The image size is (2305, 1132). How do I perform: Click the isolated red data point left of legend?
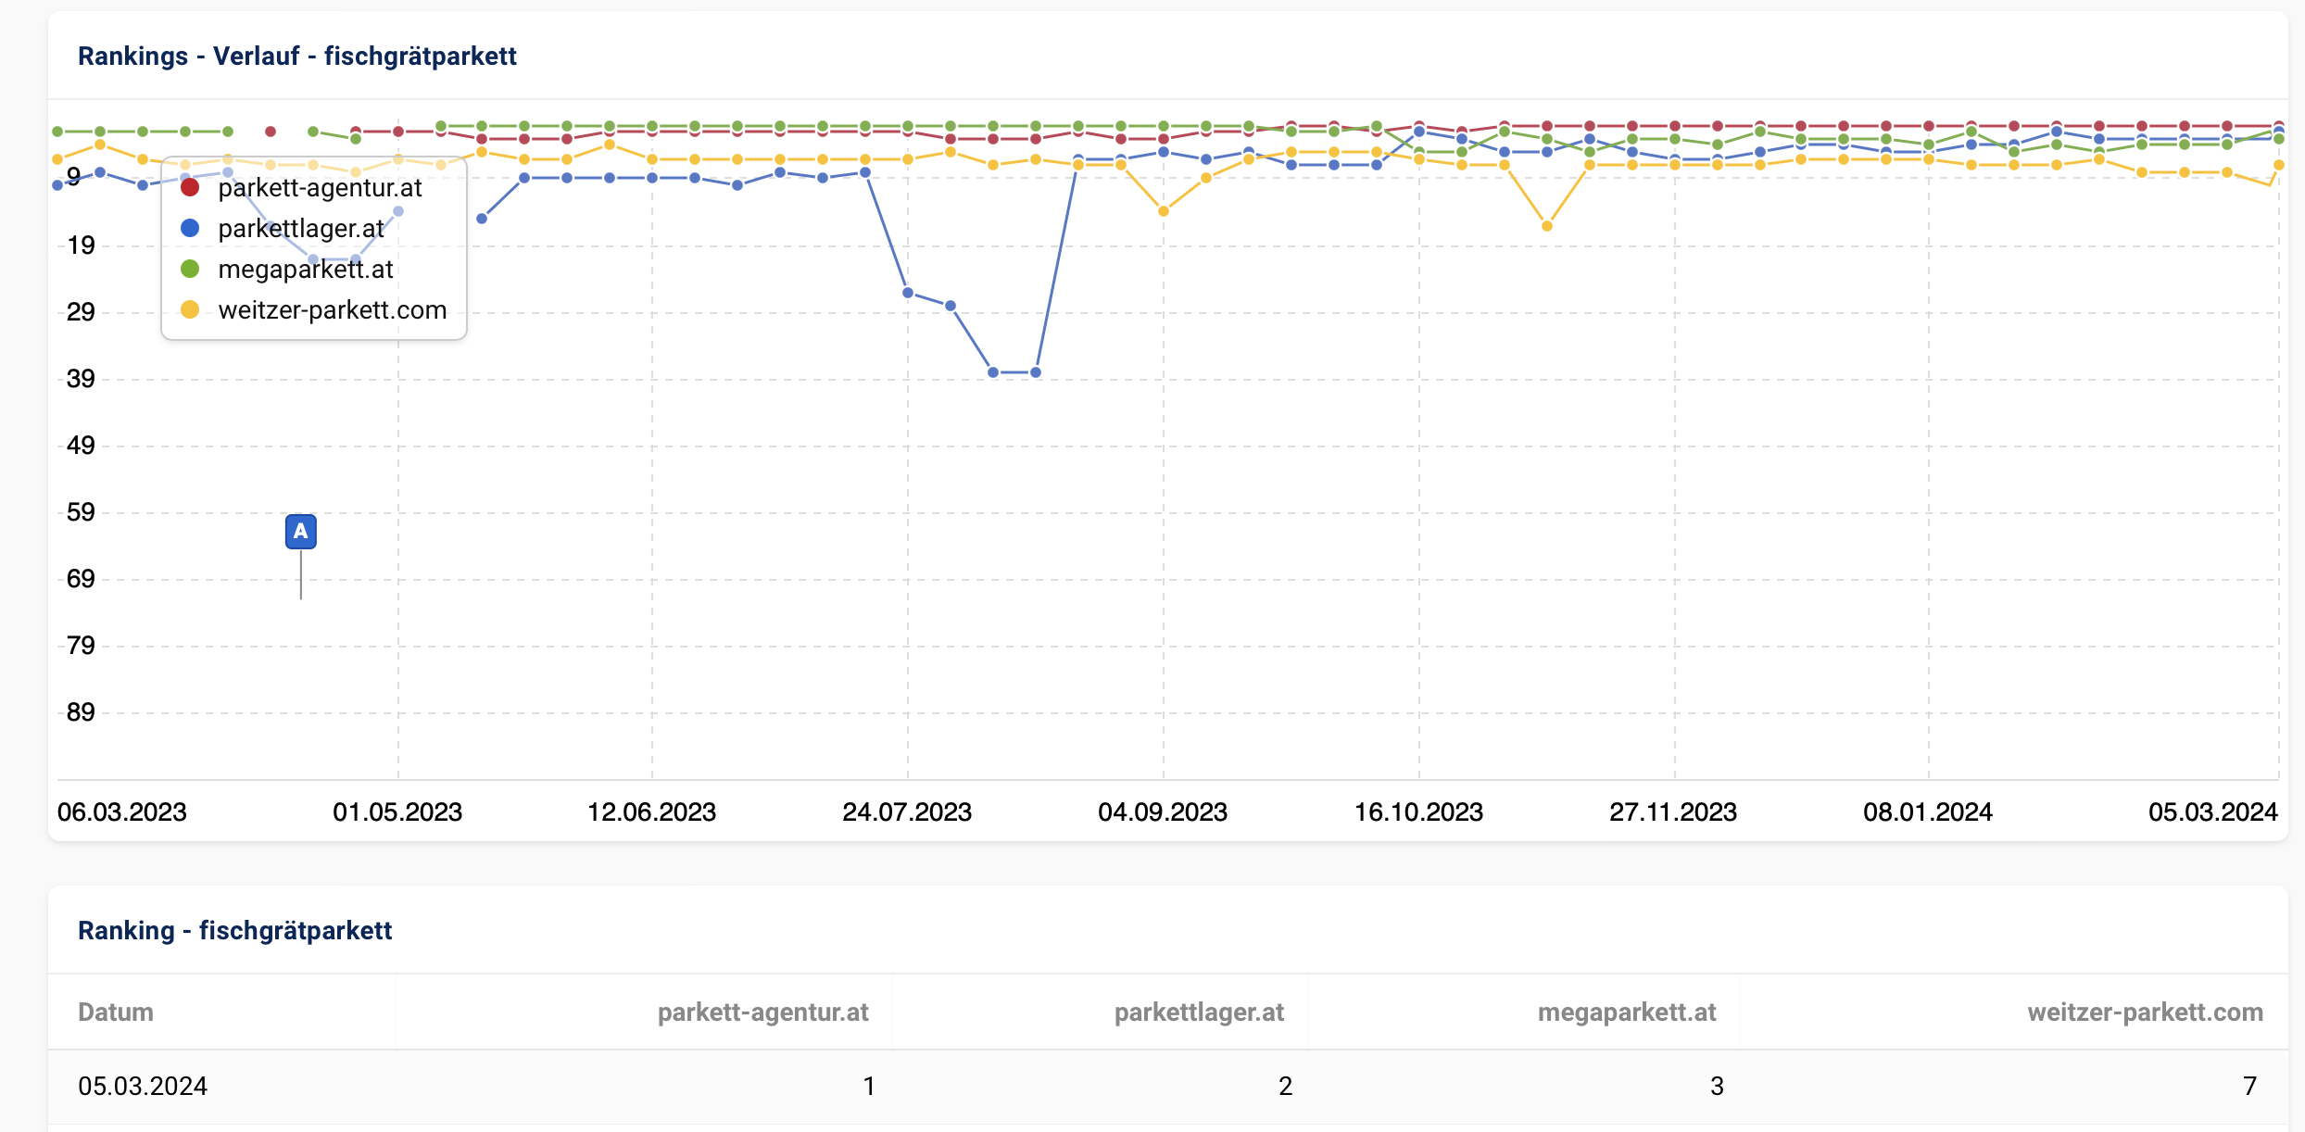[271, 132]
